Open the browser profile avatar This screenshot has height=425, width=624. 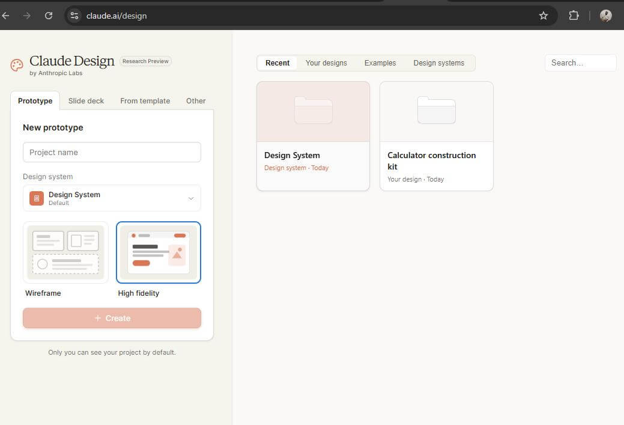606,16
